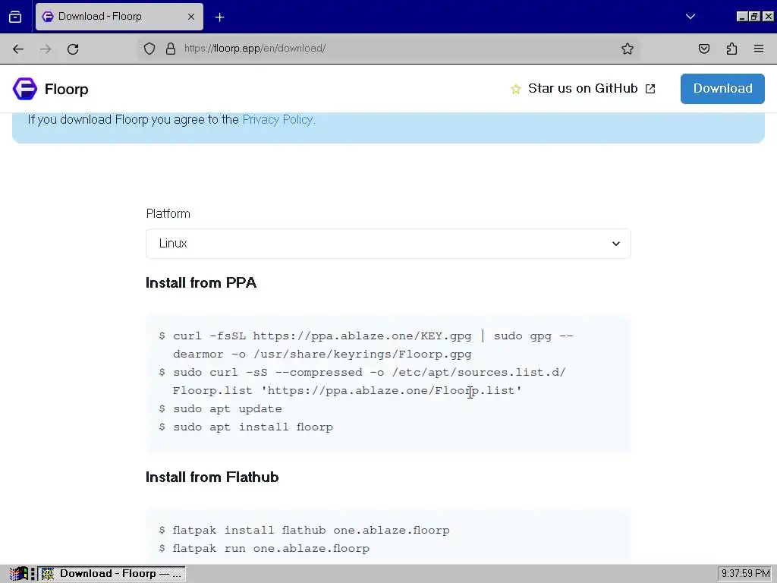Select Download - Floorp taskbar window button
This screenshot has width=777, height=583.
[x=112, y=574]
